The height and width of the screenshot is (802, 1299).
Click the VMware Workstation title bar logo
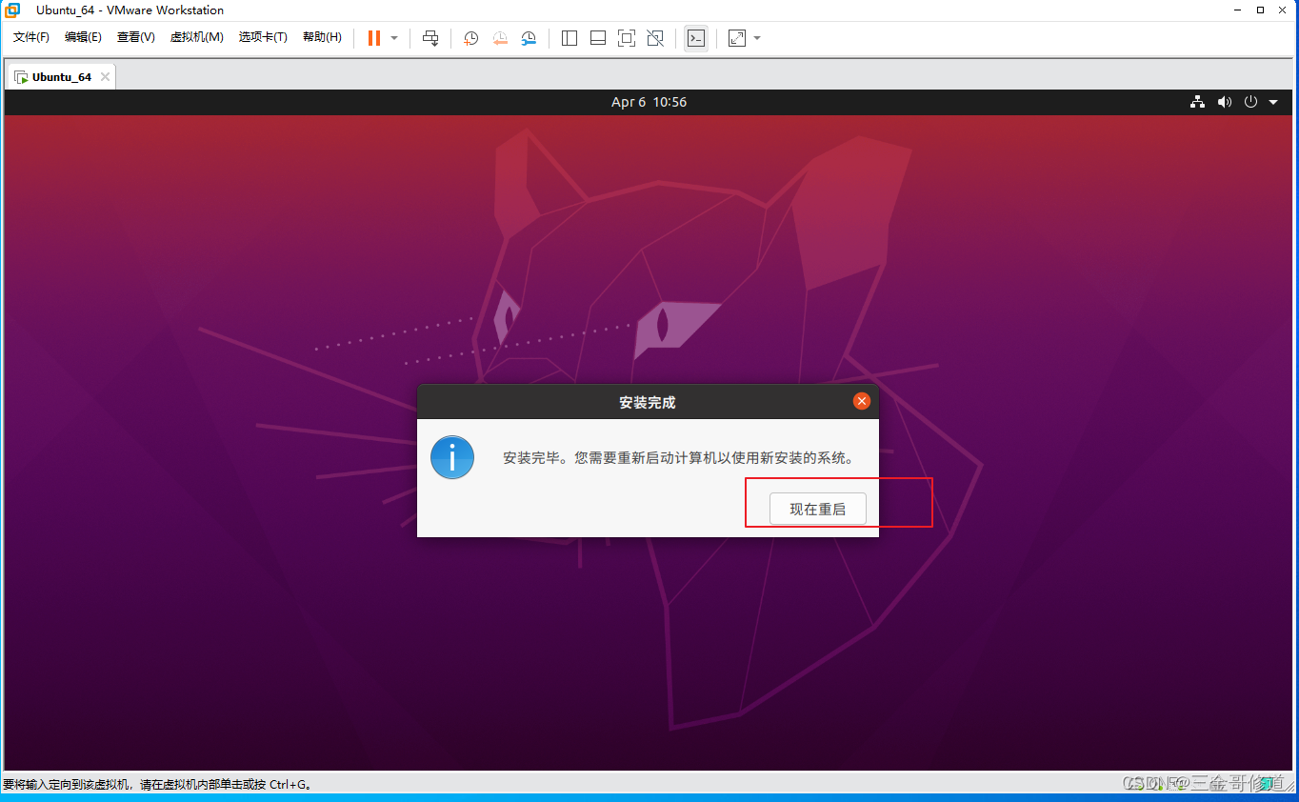tap(13, 10)
